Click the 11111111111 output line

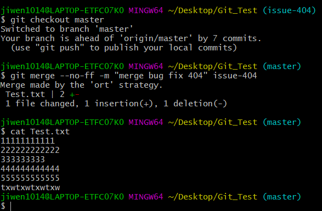click(28, 141)
